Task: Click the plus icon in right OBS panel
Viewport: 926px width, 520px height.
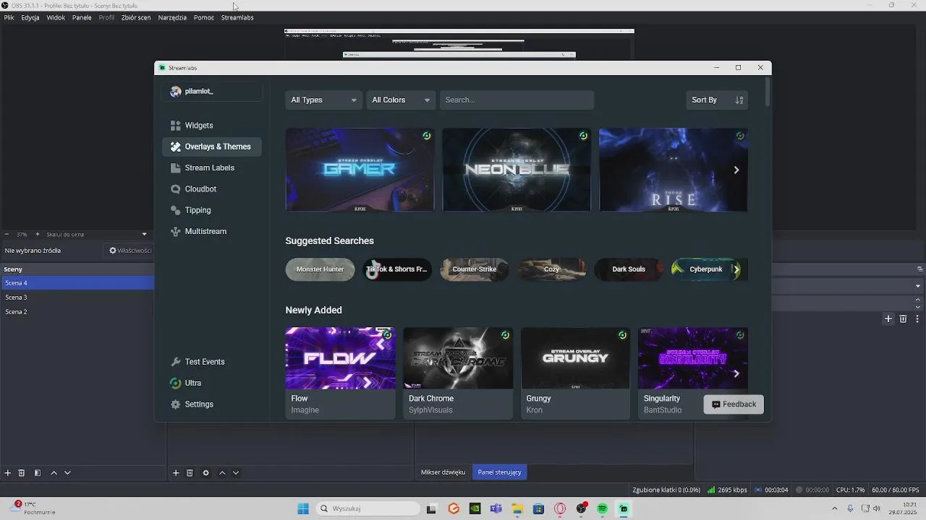Action: pos(888,318)
